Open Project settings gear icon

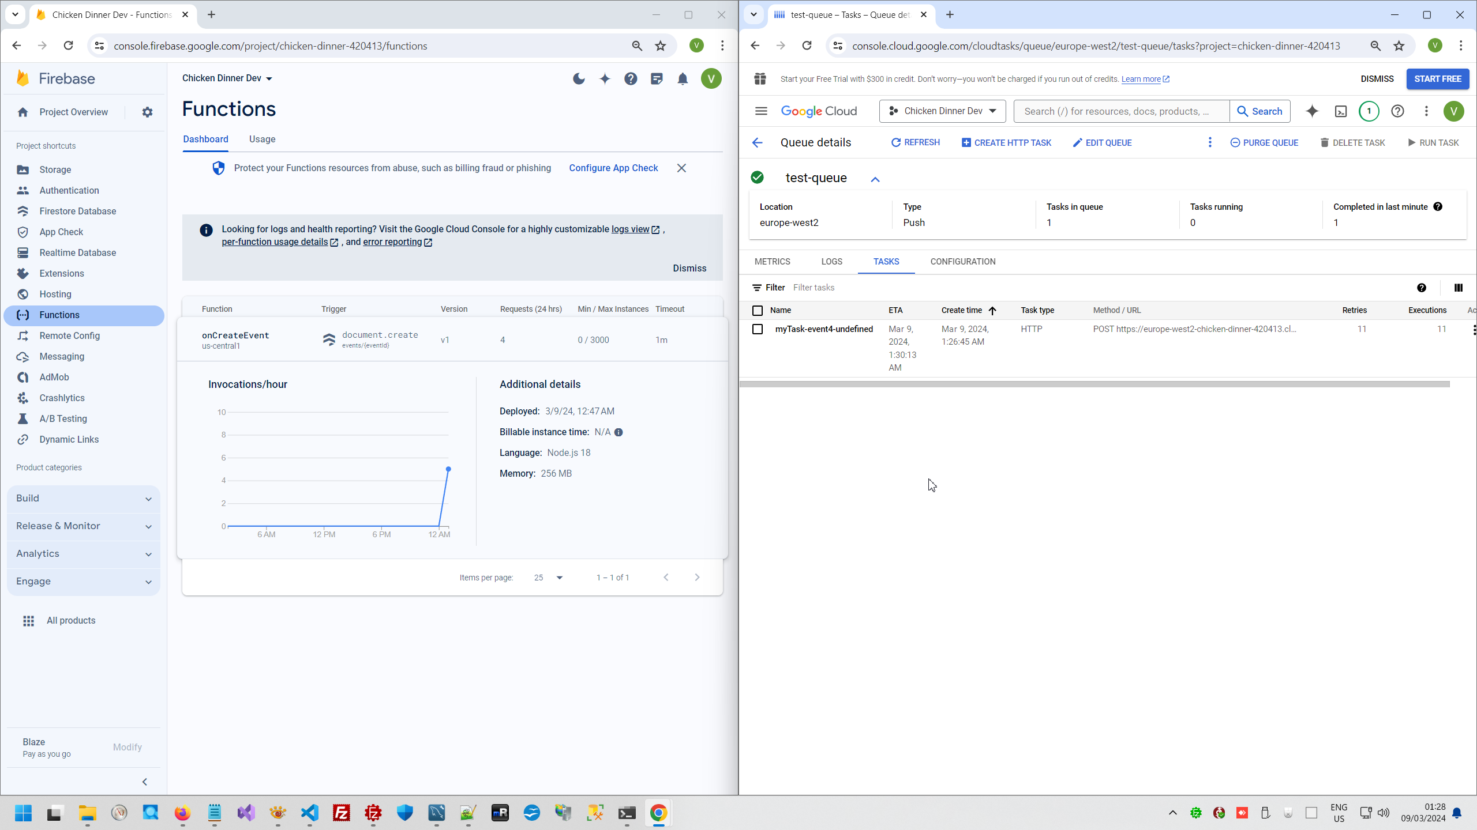[147, 112]
